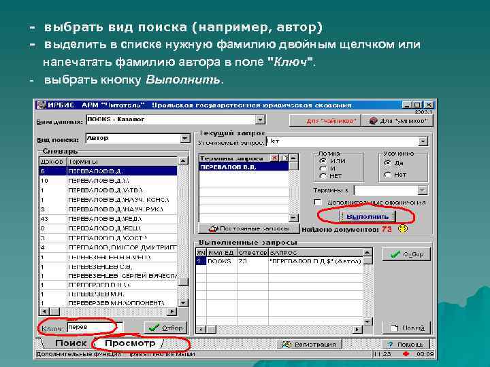Click the 00:09 timer in status bar
490x367 pixels.
425,354
